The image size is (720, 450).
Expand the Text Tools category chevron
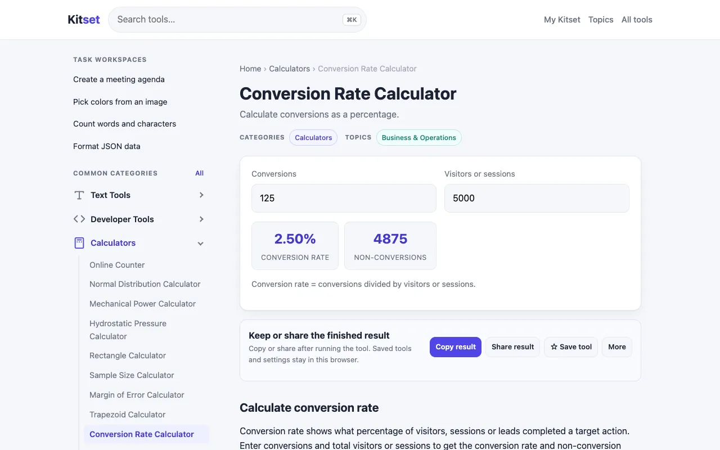pos(201,195)
